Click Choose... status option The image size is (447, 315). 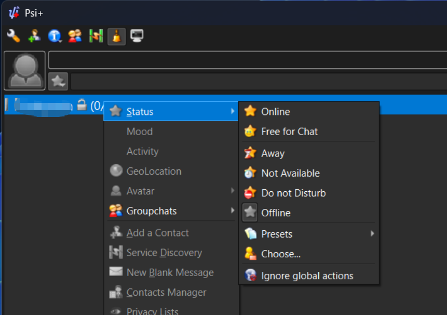281,254
